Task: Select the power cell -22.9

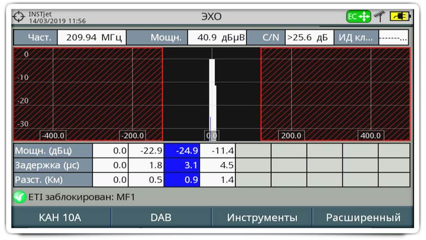Action: (146, 151)
